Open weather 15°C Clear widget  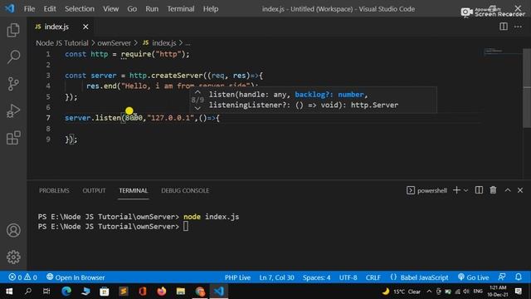[402, 292]
